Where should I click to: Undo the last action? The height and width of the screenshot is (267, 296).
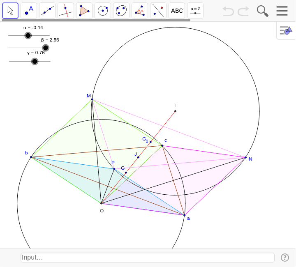click(x=228, y=11)
